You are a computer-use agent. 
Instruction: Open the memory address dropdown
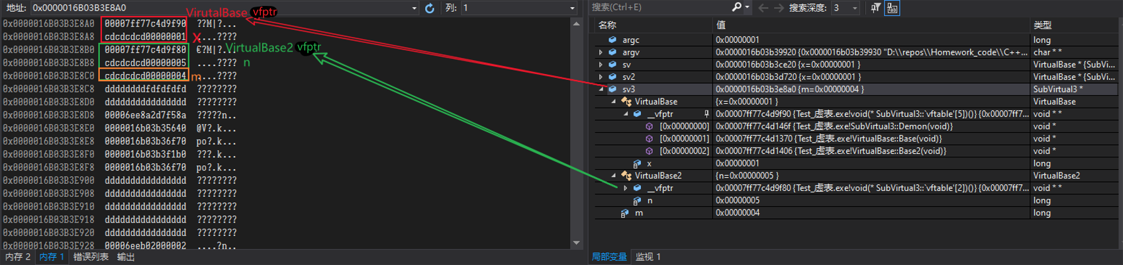pos(414,8)
